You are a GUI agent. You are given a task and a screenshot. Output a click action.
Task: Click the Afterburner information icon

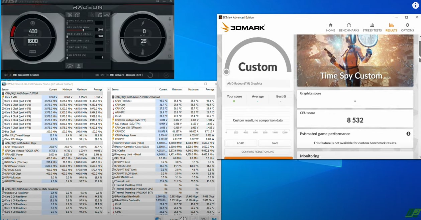coord(77,15)
